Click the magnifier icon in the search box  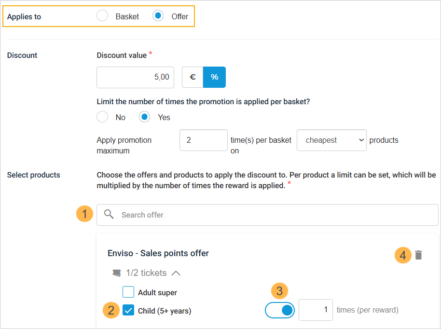pos(110,215)
